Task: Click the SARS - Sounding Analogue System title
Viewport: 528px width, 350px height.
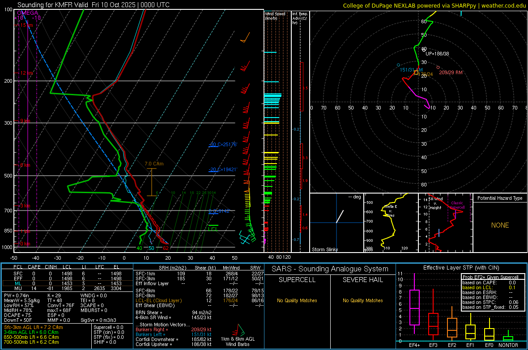Action: 330,269
